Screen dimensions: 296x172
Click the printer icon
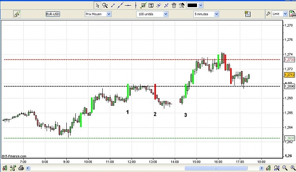click(x=21, y=168)
